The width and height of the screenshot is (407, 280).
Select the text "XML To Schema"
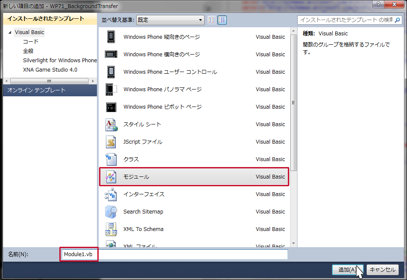[143, 229]
